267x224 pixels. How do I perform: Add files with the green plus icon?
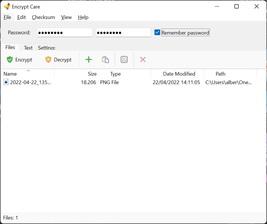point(89,60)
